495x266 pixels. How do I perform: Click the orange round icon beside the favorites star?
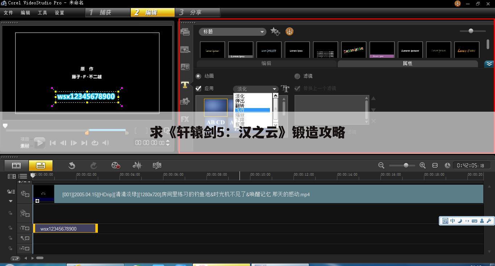289,31
